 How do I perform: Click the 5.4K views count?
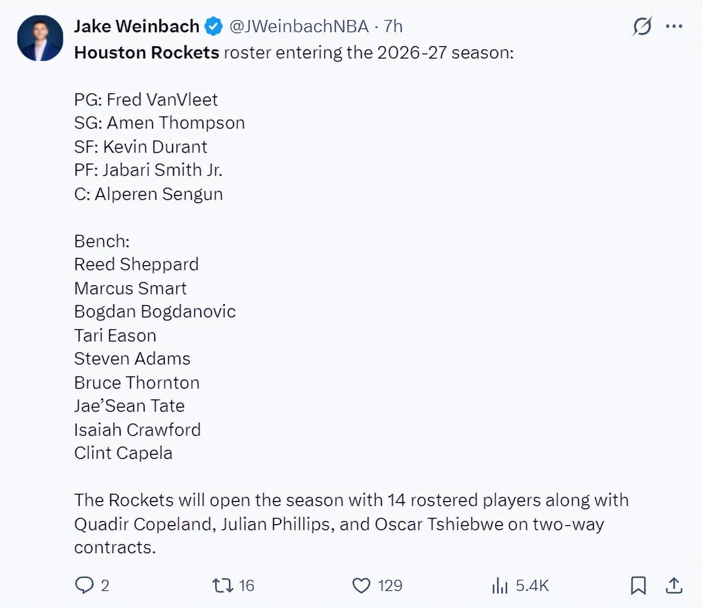pyautogui.click(x=532, y=585)
